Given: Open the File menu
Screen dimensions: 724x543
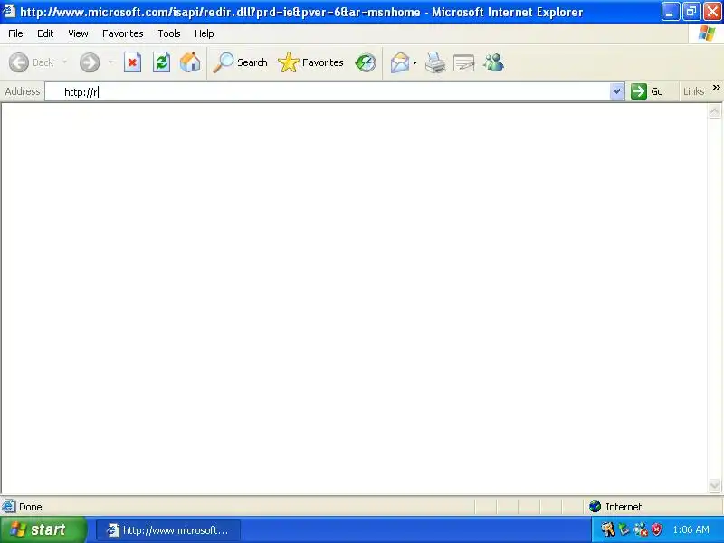Looking at the screenshot, I should tap(15, 33).
